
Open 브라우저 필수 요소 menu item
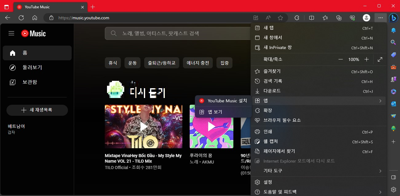(319, 120)
